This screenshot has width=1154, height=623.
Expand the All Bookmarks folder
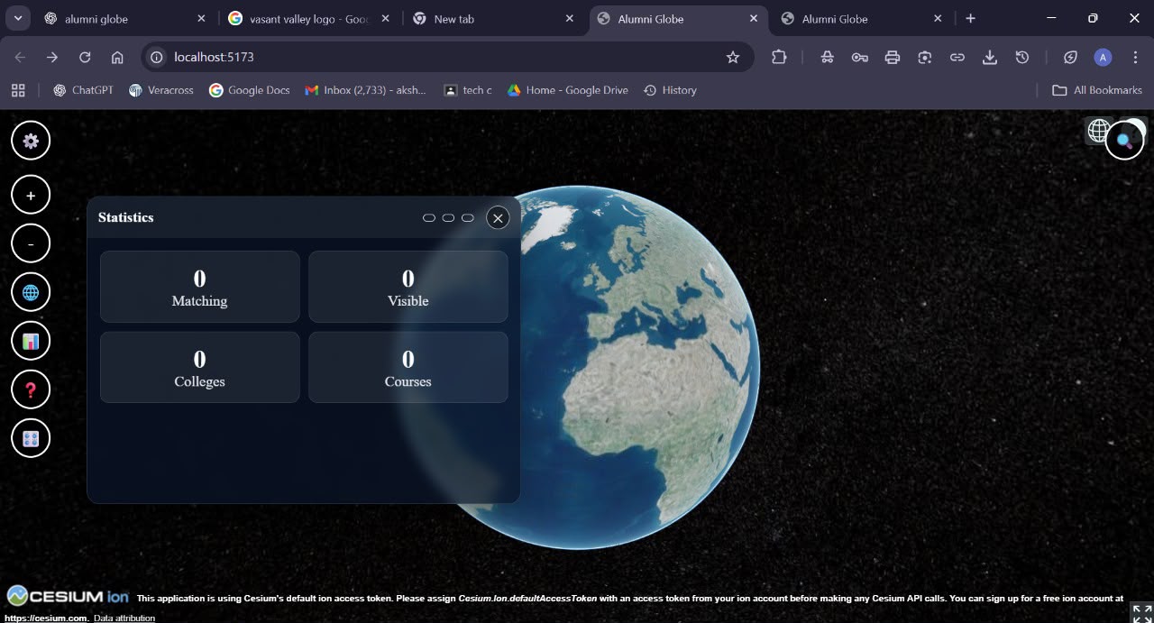click(x=1097, y=90)
